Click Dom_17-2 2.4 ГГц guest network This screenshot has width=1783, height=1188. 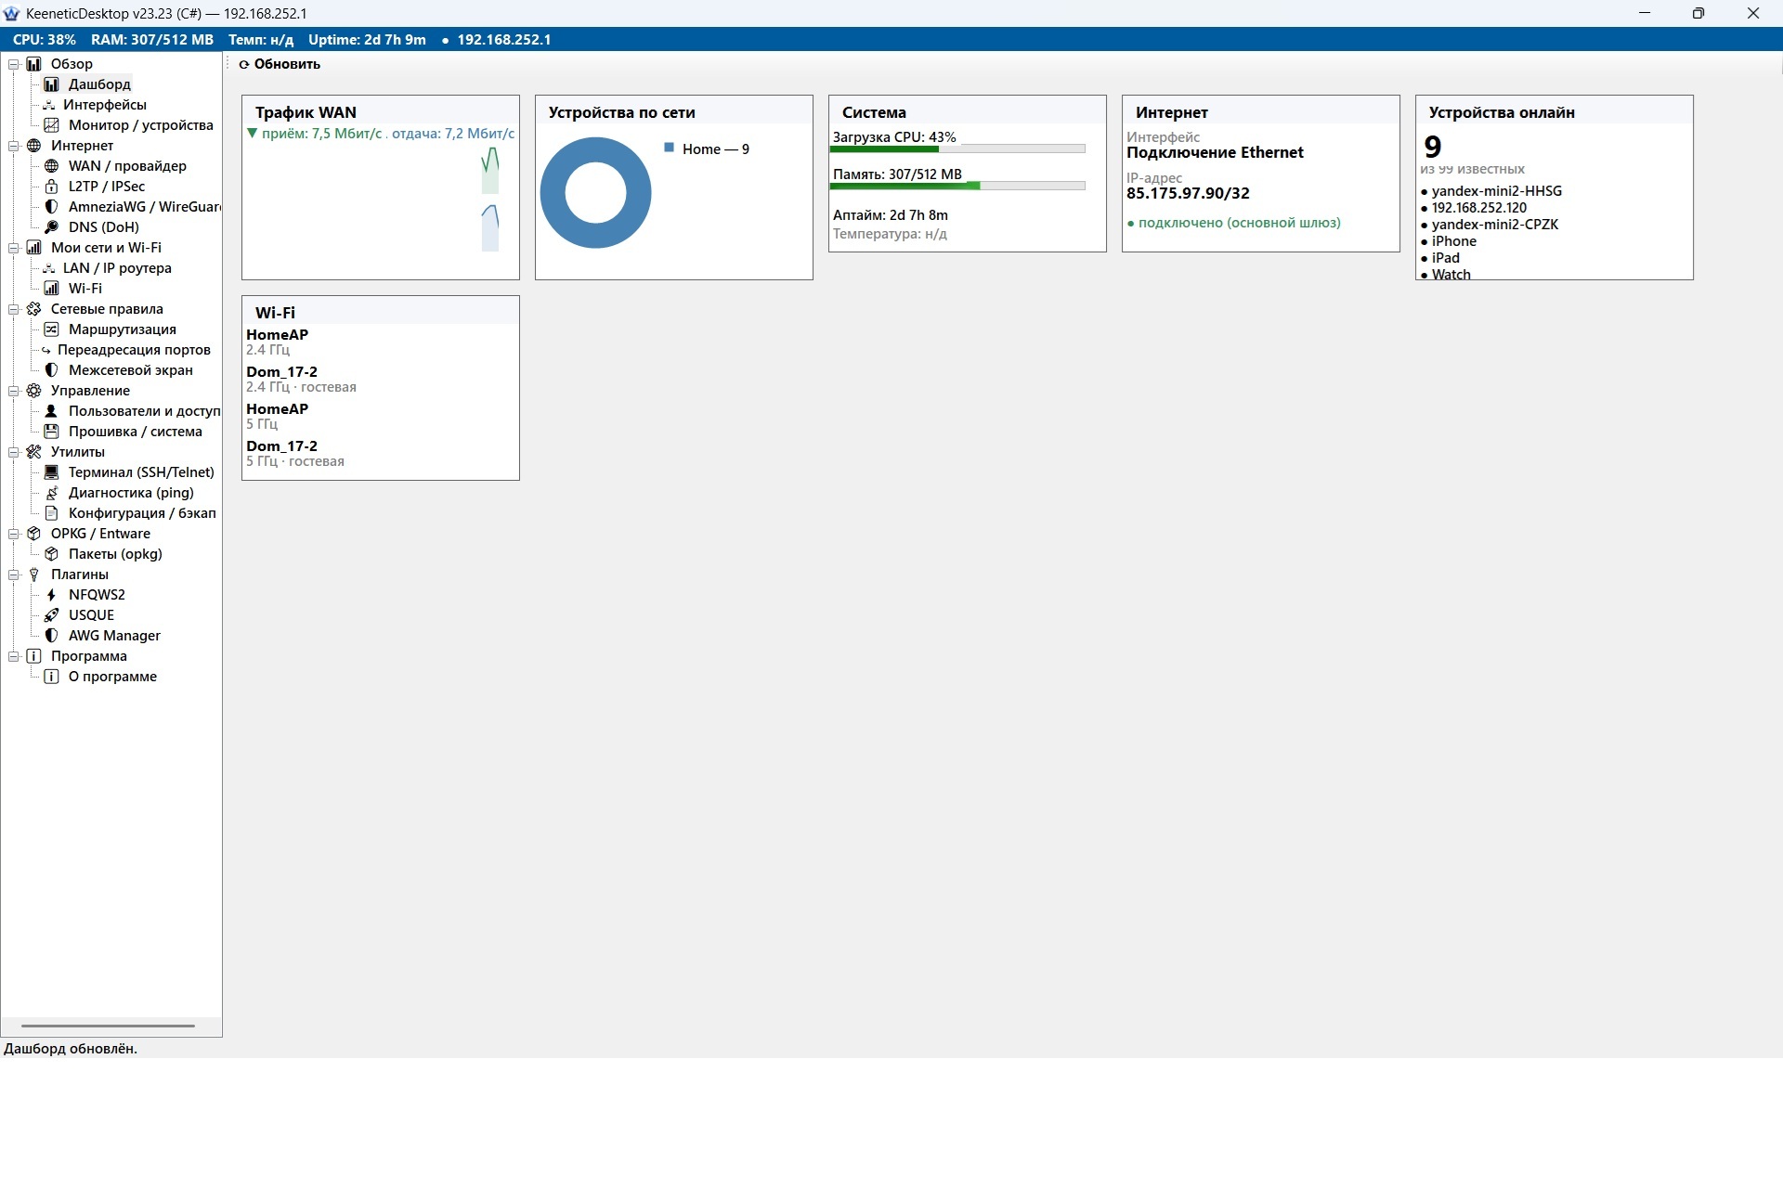(x=301, y=379)
